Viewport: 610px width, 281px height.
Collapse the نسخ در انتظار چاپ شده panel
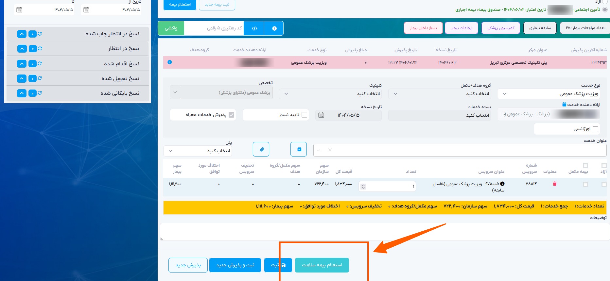[22, 34]
